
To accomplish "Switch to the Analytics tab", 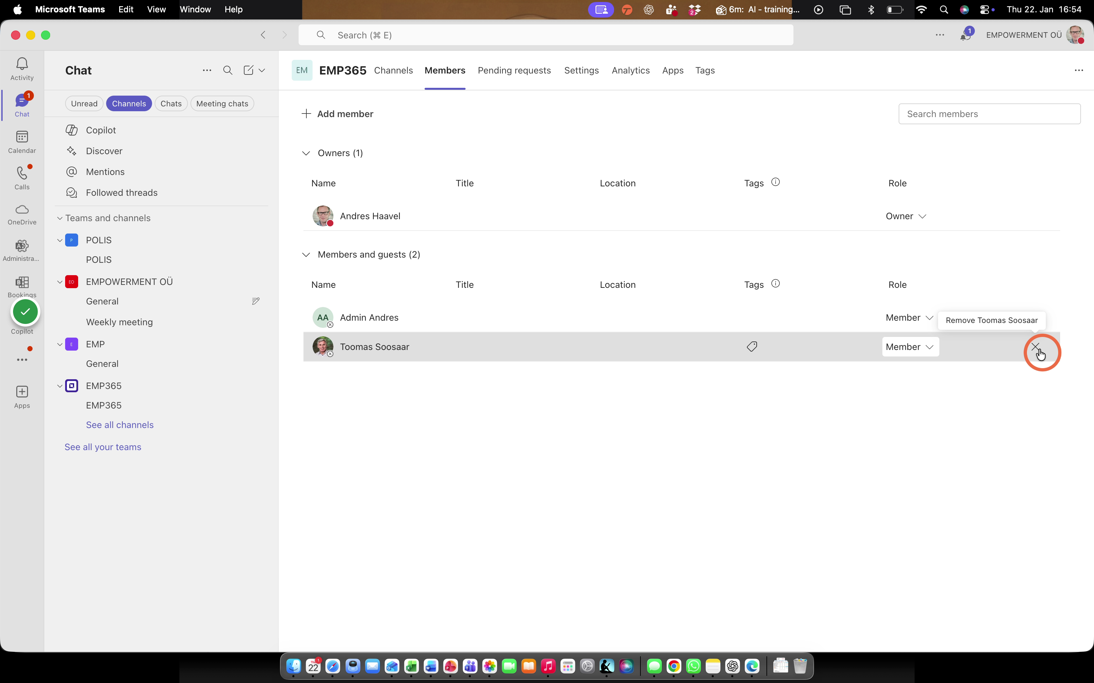I will (631, 71).
